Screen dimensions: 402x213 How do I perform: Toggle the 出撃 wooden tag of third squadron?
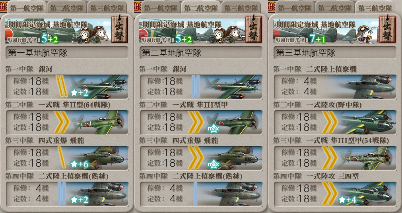pos(387,29)
